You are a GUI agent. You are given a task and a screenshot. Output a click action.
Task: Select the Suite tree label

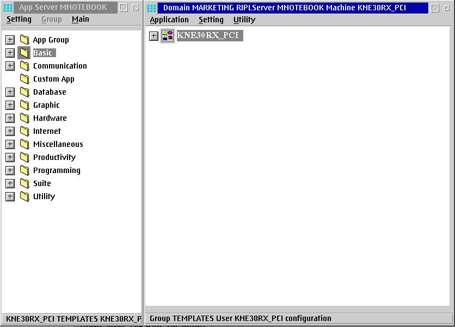pyautogui.click(x=42, y=183)
